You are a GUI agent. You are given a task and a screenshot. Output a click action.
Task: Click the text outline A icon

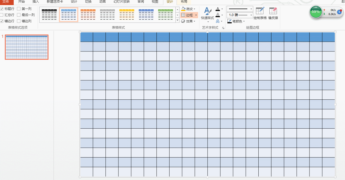pyautogui.click(x=218, y=15)
